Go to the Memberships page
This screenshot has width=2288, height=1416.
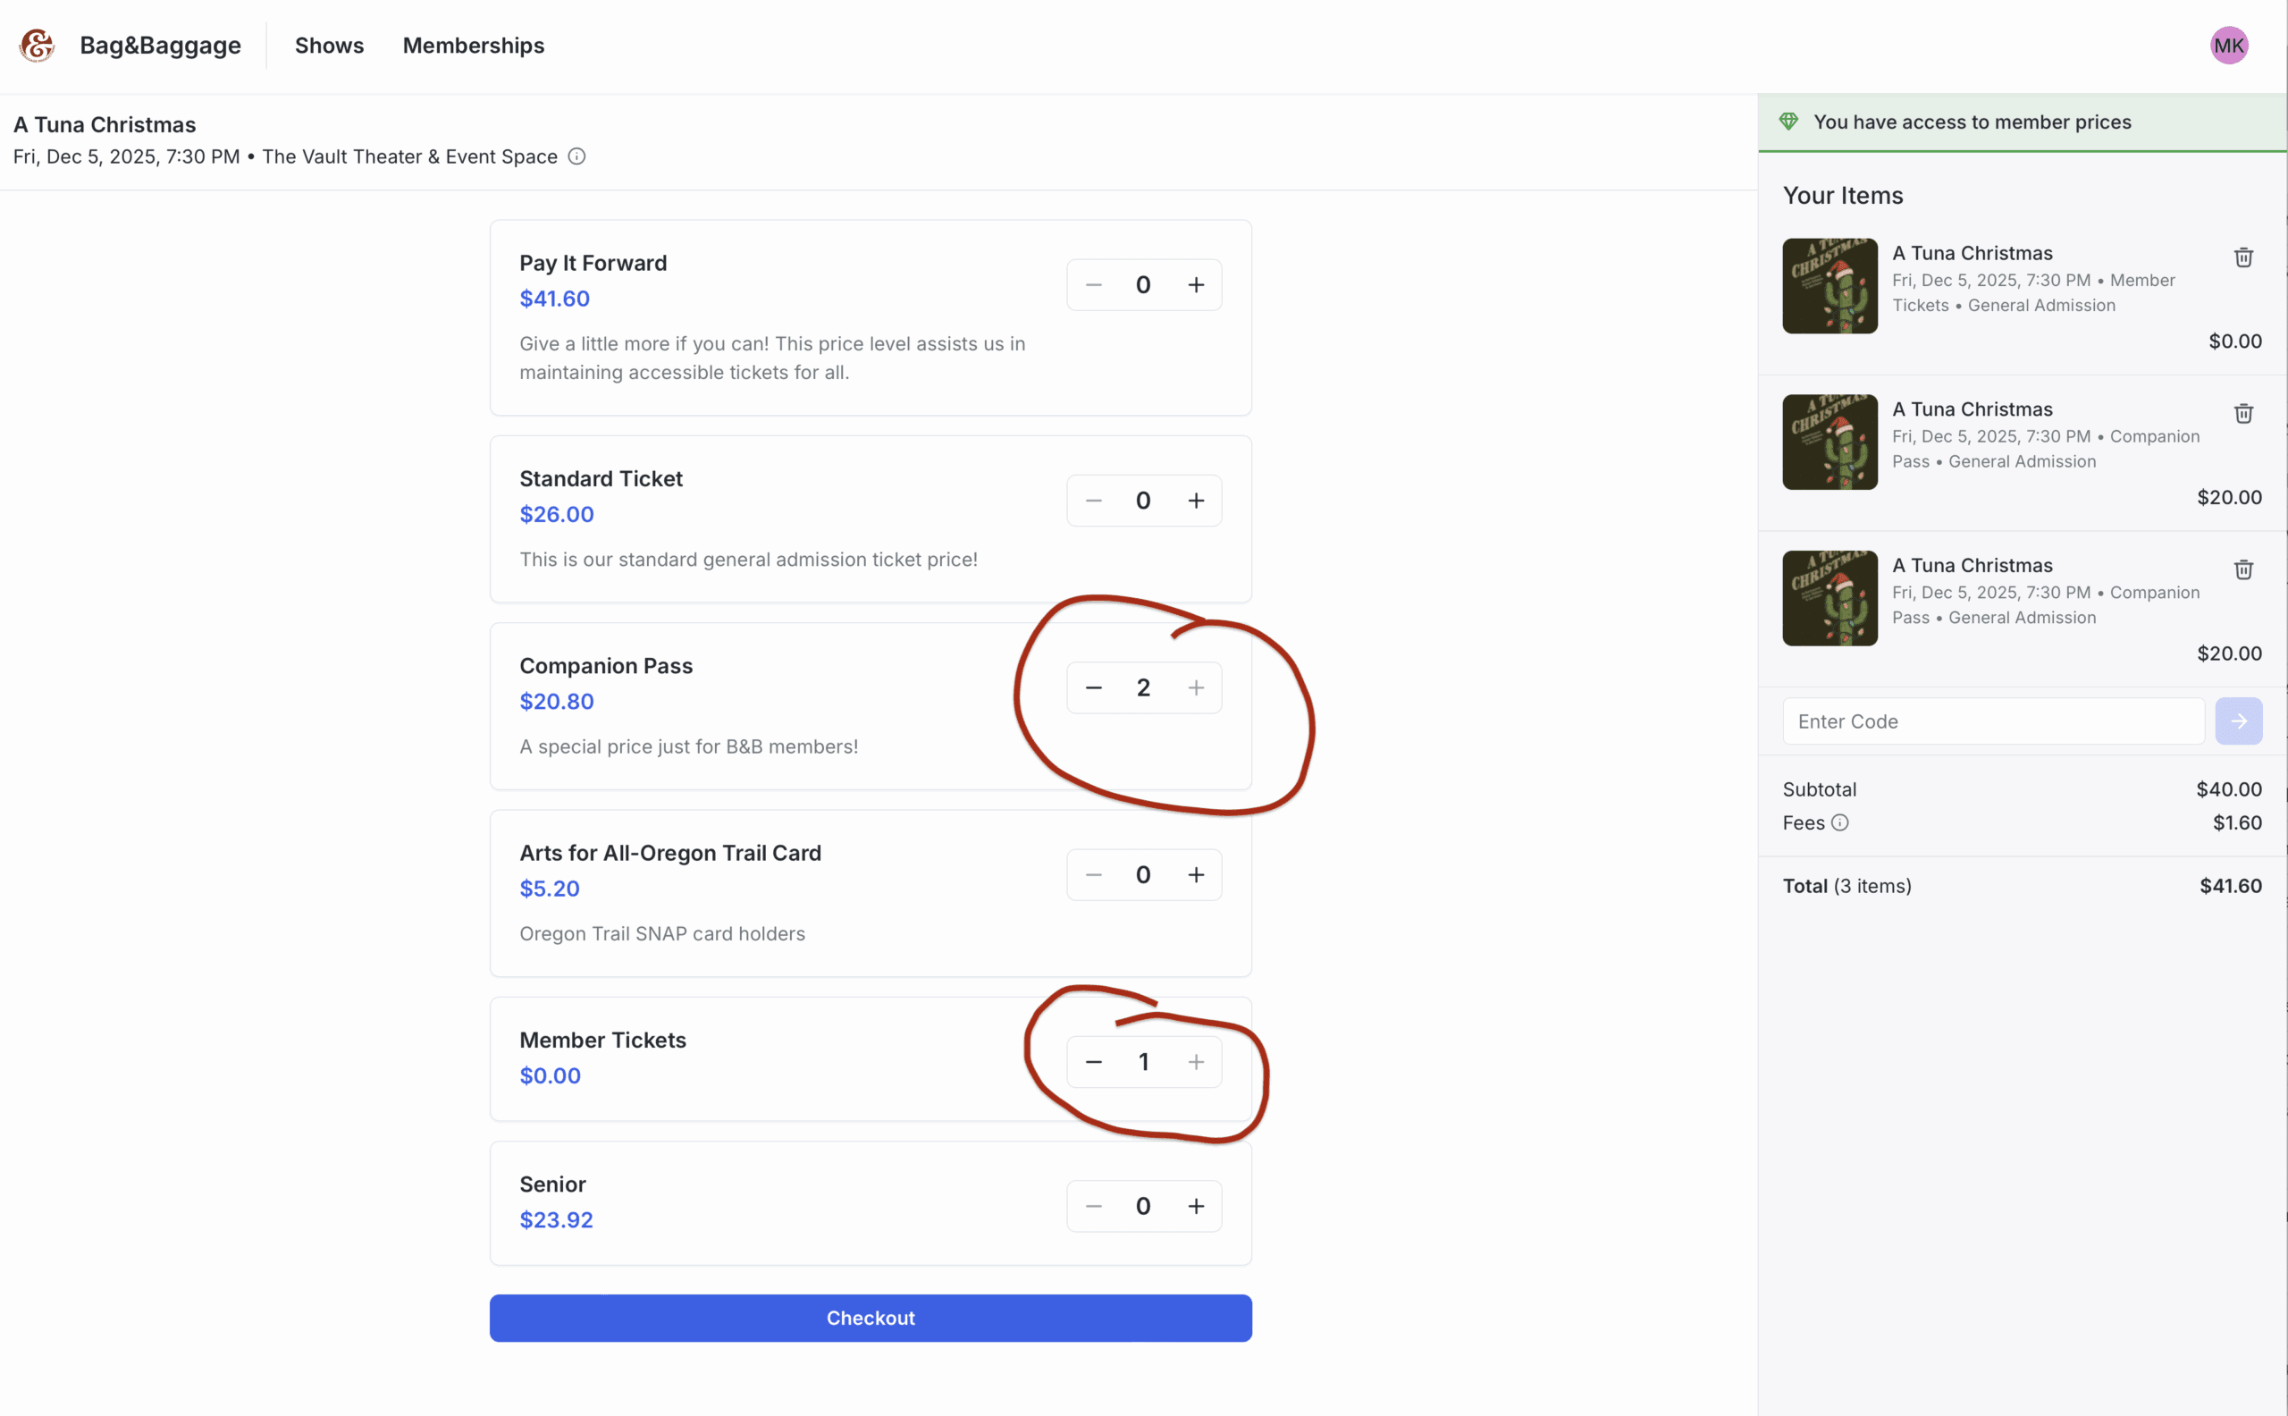click(473, 45)
